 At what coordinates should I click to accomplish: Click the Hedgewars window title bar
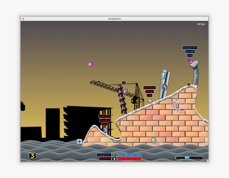pyautogui.click(x=114, y=19)
